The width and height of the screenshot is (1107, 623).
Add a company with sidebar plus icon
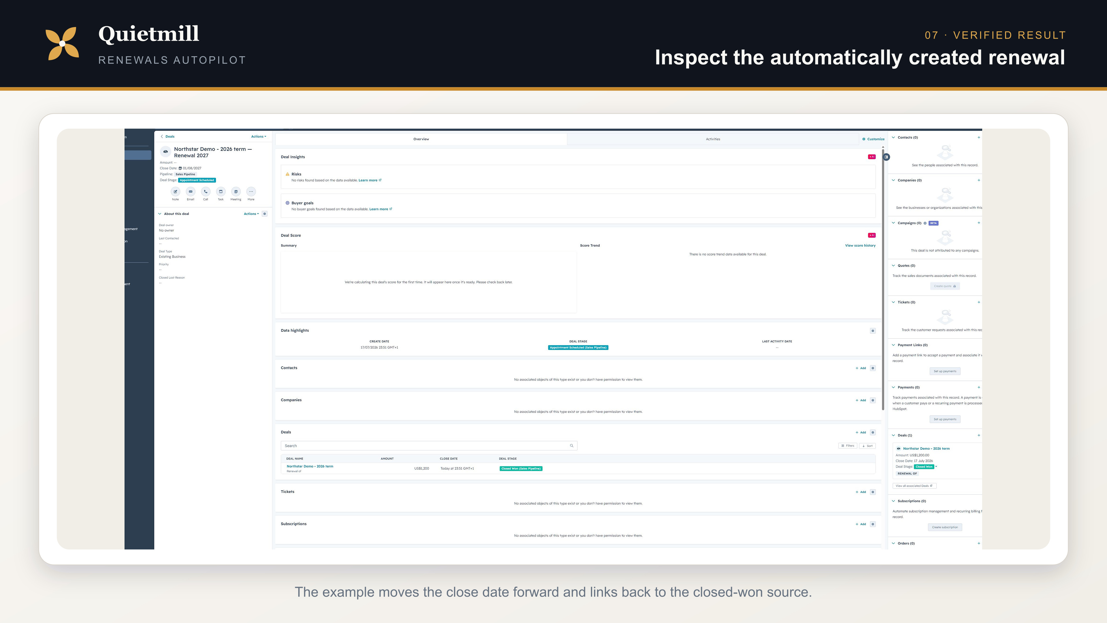pyautogui.click(x=979, y=180)
